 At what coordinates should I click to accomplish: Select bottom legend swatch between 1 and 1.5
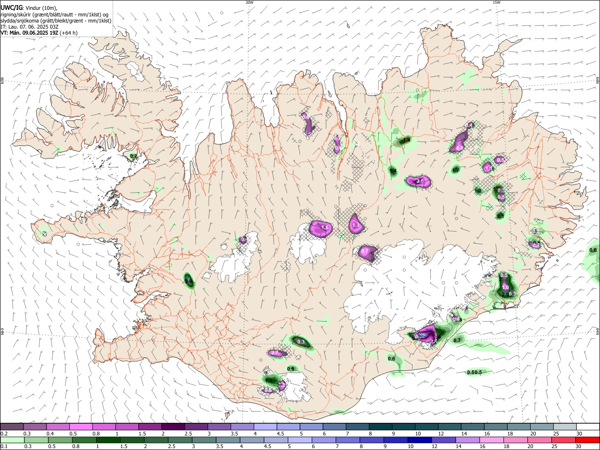(x=108, y=440)
